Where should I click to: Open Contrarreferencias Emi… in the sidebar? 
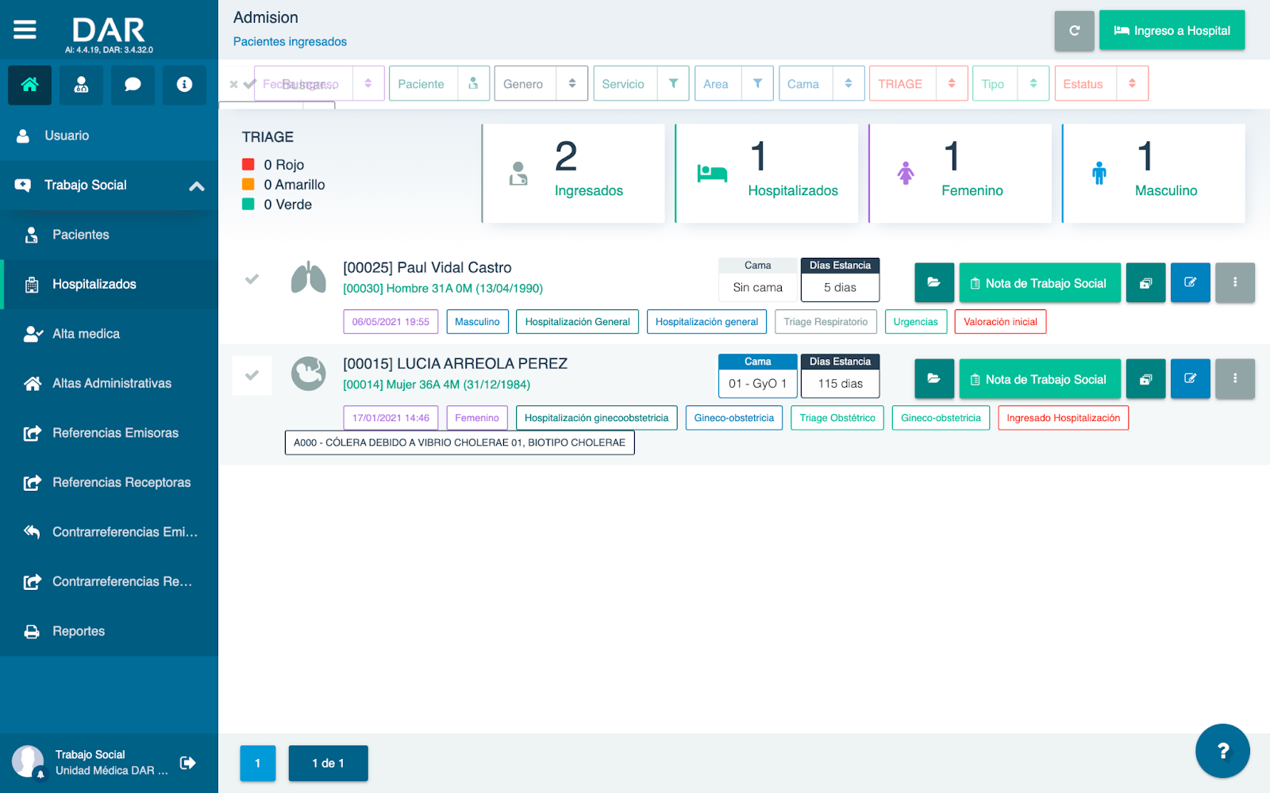click(x=109, y=532)
